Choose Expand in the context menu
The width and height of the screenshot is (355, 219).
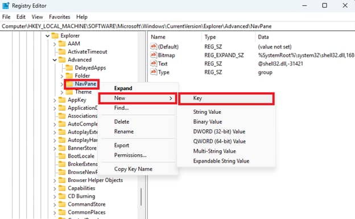tap(138, 88)
